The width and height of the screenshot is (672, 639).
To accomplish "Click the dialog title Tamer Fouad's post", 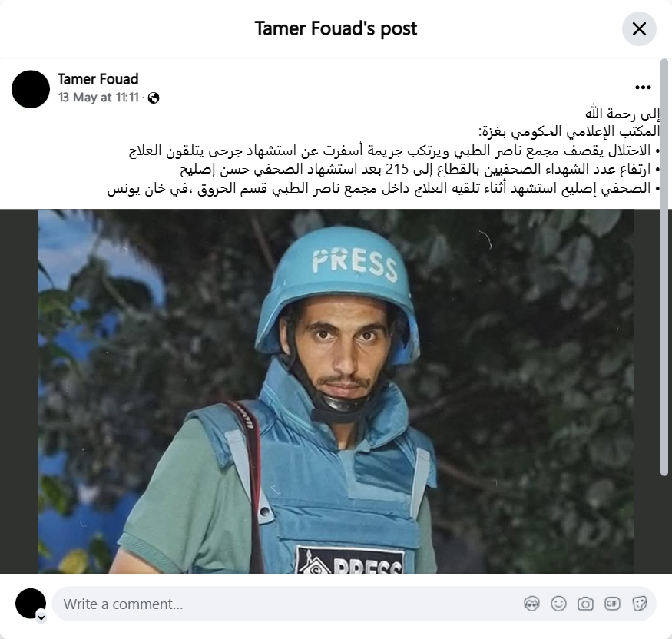I will coord(336,28).
